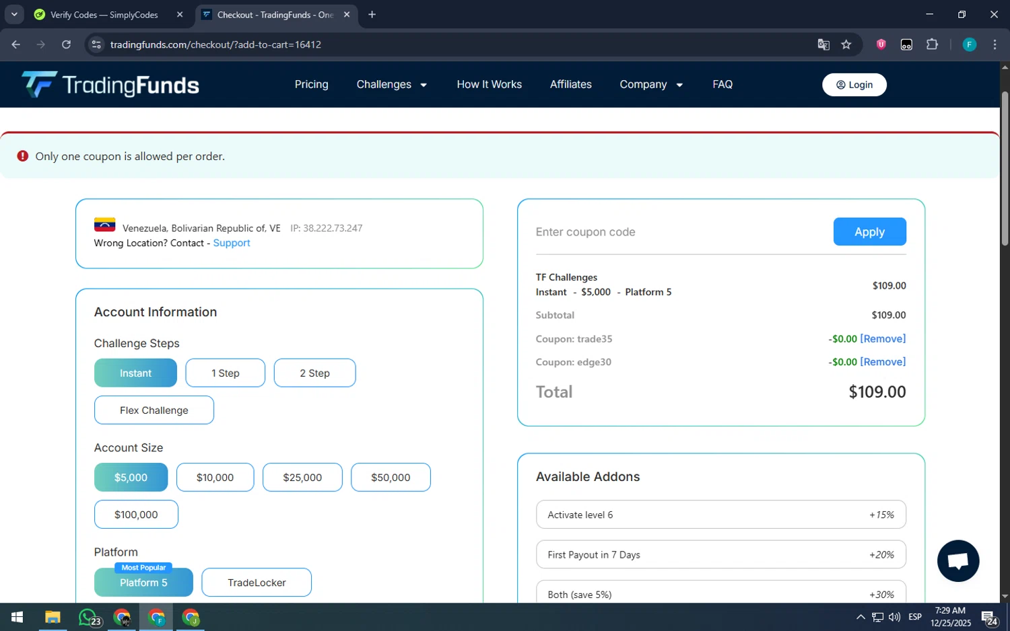Choose the $10,000 account size
Image resolution: width=1010 pixels, height=631 pixels.
(x=215, y=477)
